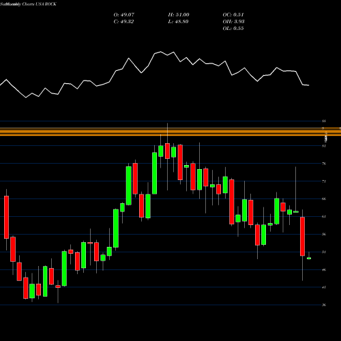
Task: Click the price axis label '76'
Action: point(324,164)
